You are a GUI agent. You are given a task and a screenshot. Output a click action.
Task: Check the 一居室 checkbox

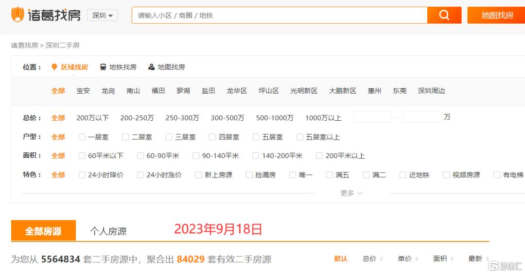[82, 137]
